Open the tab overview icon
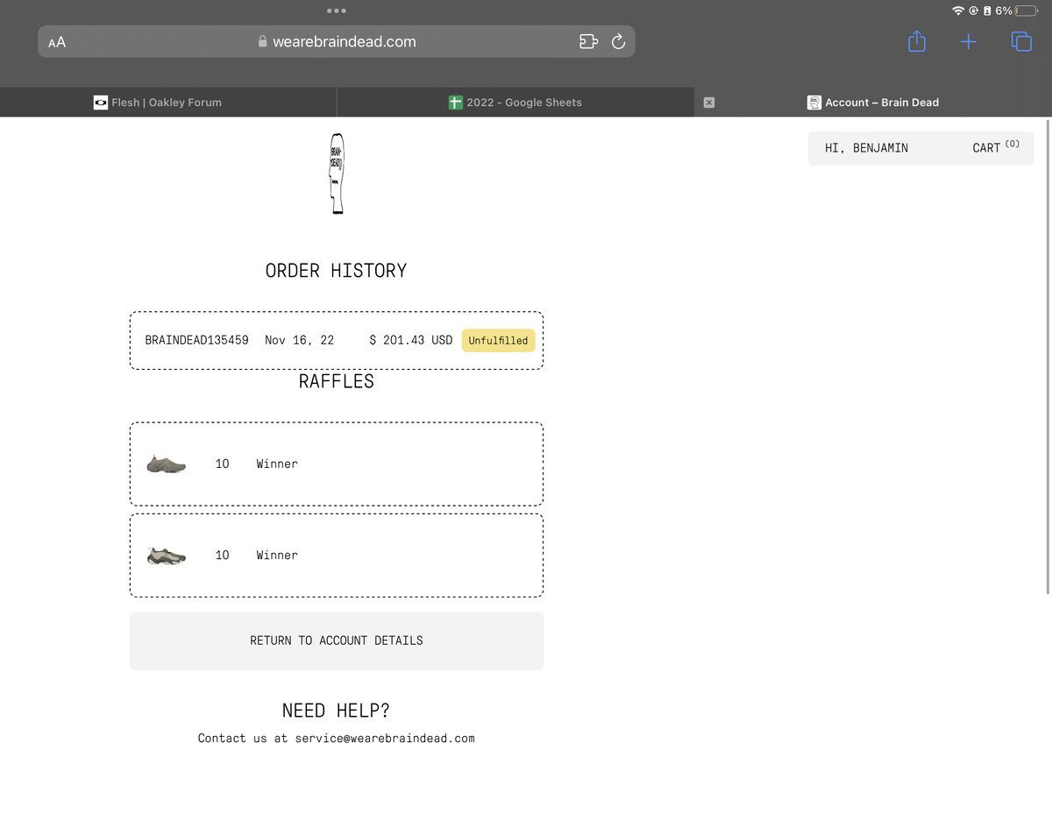 (1020, 41)
